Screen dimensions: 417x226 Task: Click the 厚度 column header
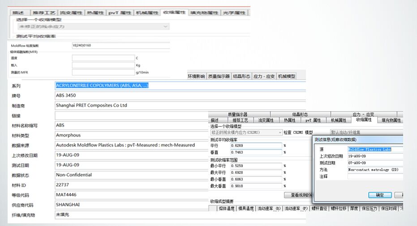(x=354, y=209)
